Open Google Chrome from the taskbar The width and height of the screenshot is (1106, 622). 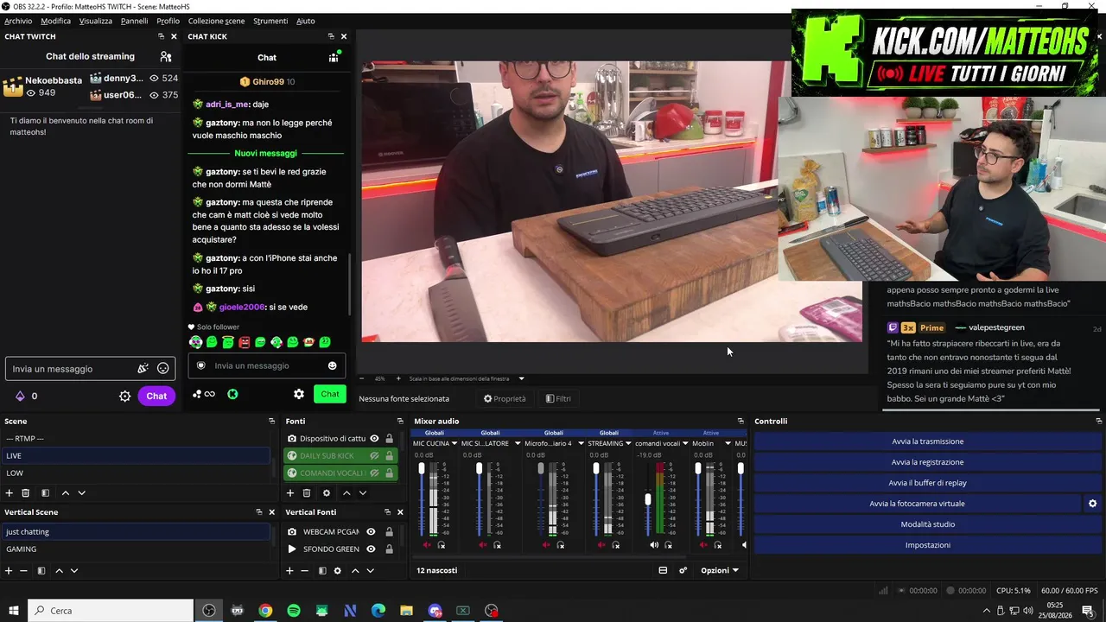pos(265,611)
